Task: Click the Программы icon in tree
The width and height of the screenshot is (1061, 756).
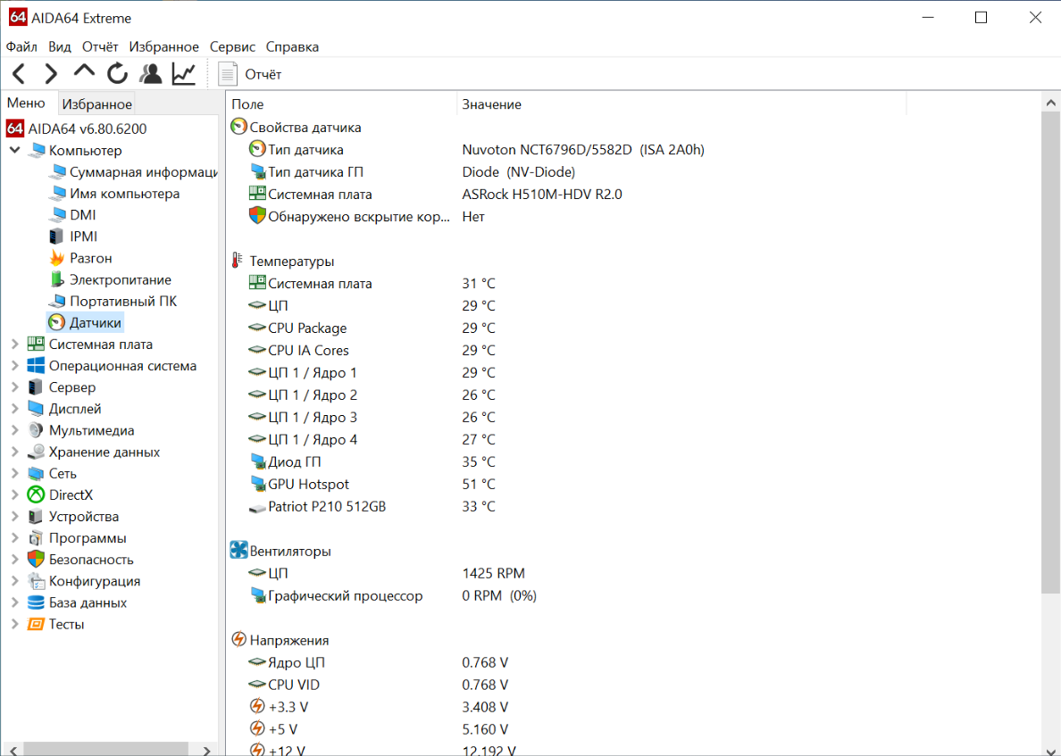Action: (x=36, y=538)
